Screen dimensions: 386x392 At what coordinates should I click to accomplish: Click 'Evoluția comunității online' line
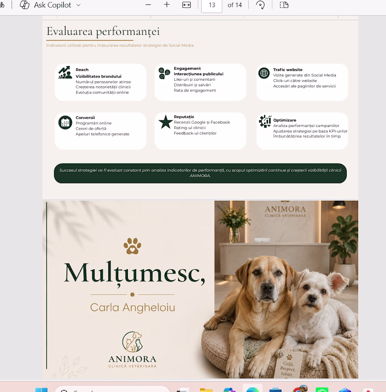click(x=102, y=92)
